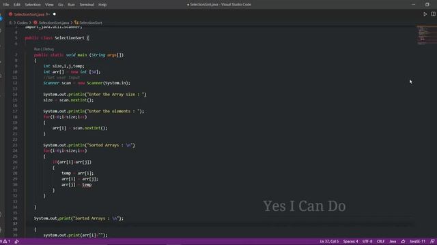437x245 pixels.
Task: Click the minimap code overview
Action: 426,35
